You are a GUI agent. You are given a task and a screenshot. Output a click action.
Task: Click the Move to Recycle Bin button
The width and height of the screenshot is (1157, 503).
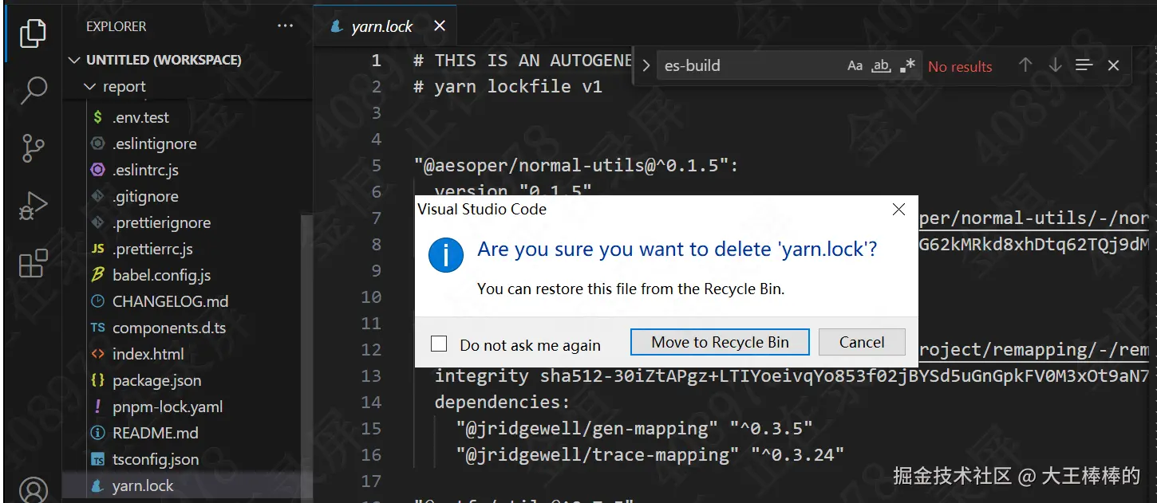click(720, 342)
